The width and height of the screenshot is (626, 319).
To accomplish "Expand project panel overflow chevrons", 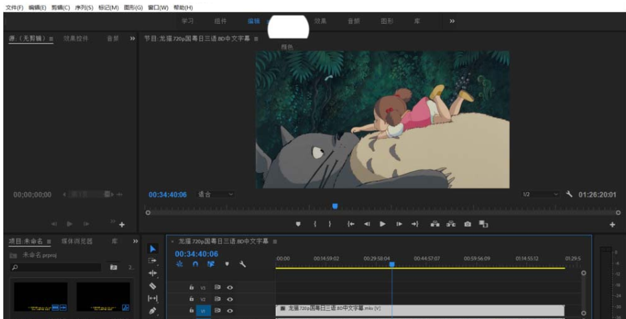I will (135, 241).
